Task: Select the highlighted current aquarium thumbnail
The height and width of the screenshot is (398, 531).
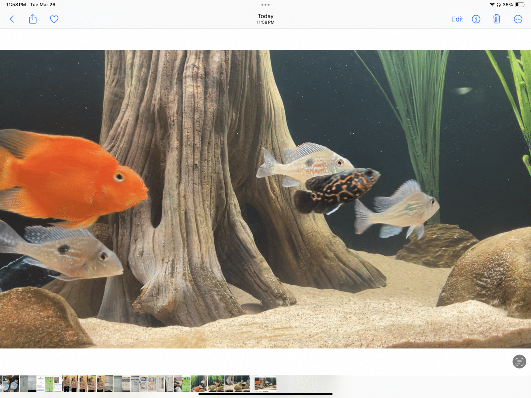Action: (x=265, y=384)
